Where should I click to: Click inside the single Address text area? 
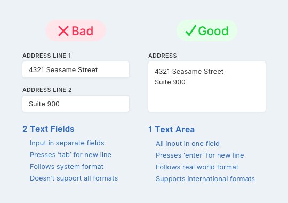(207, 87)
